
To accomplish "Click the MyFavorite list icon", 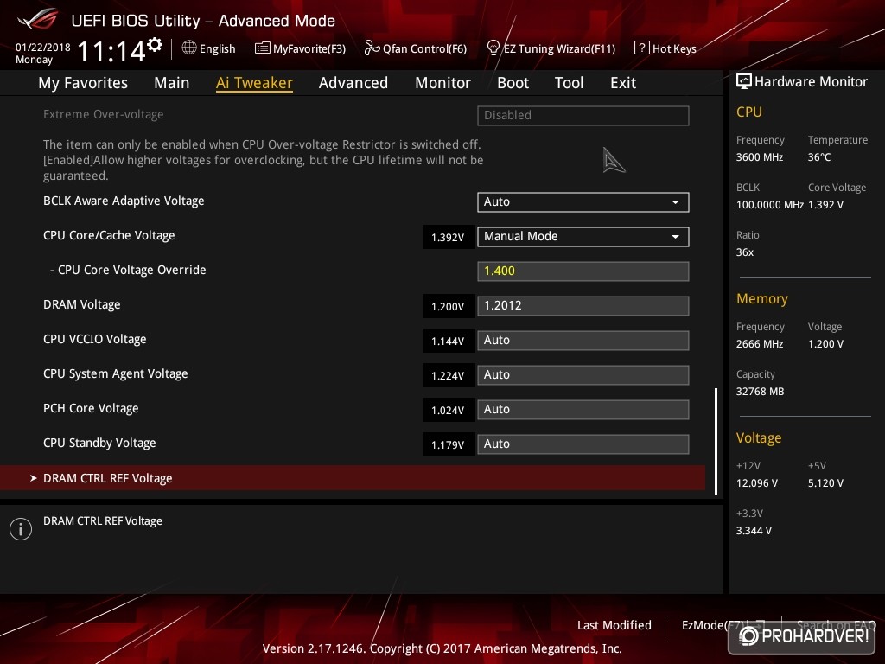I will click(x=262, y=48).
